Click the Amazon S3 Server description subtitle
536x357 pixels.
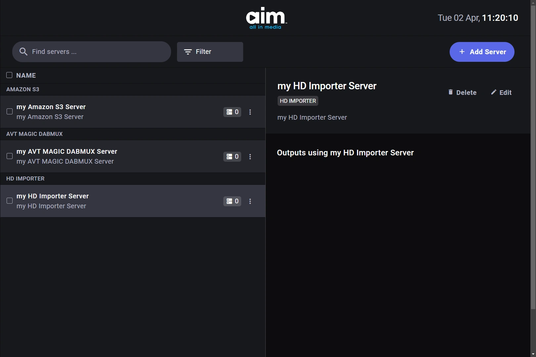[50, 117]
